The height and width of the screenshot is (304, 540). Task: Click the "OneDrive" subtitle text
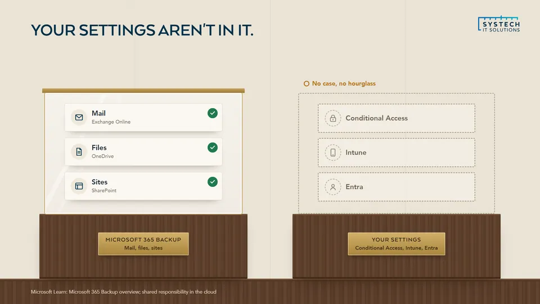pos(102,156)
